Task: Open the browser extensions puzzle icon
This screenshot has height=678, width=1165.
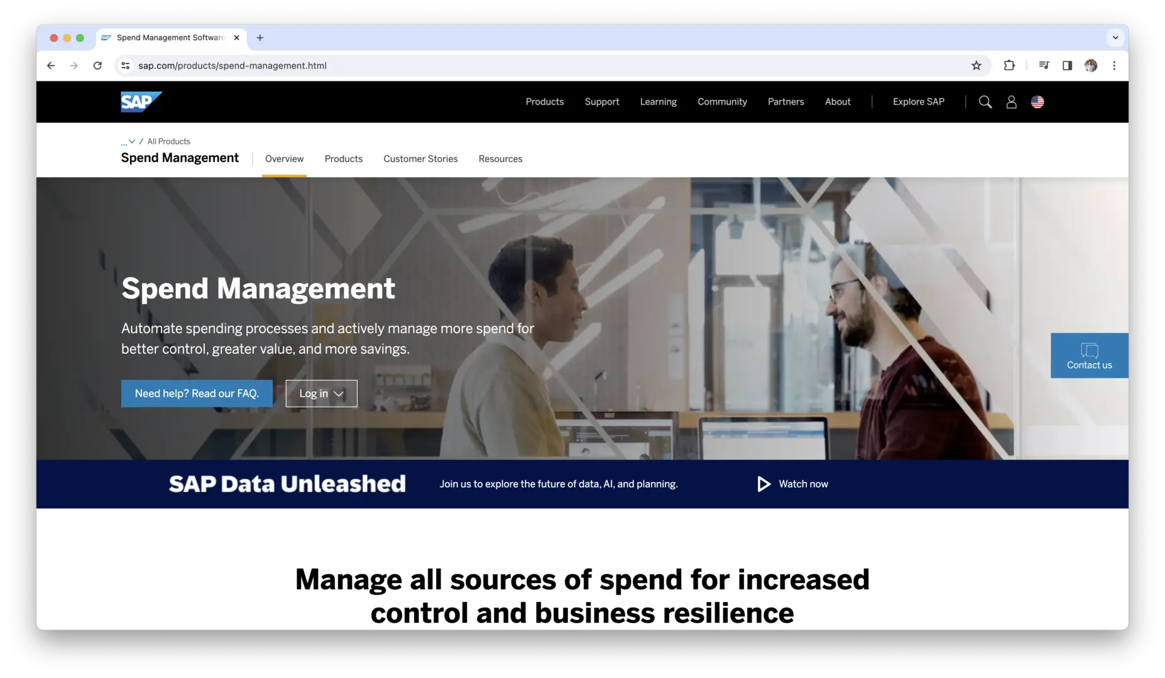Action: tap(1009, 65)
